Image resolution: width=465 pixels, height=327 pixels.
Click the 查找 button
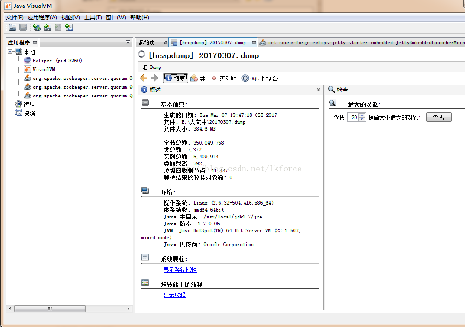pyautogui.click(x=439, y=117)
